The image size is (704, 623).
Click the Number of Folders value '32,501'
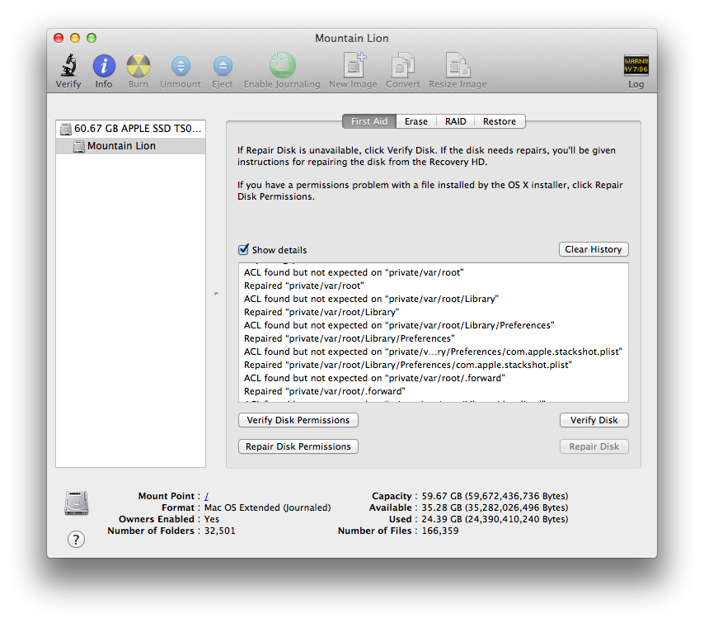click(x=220, y=531)
